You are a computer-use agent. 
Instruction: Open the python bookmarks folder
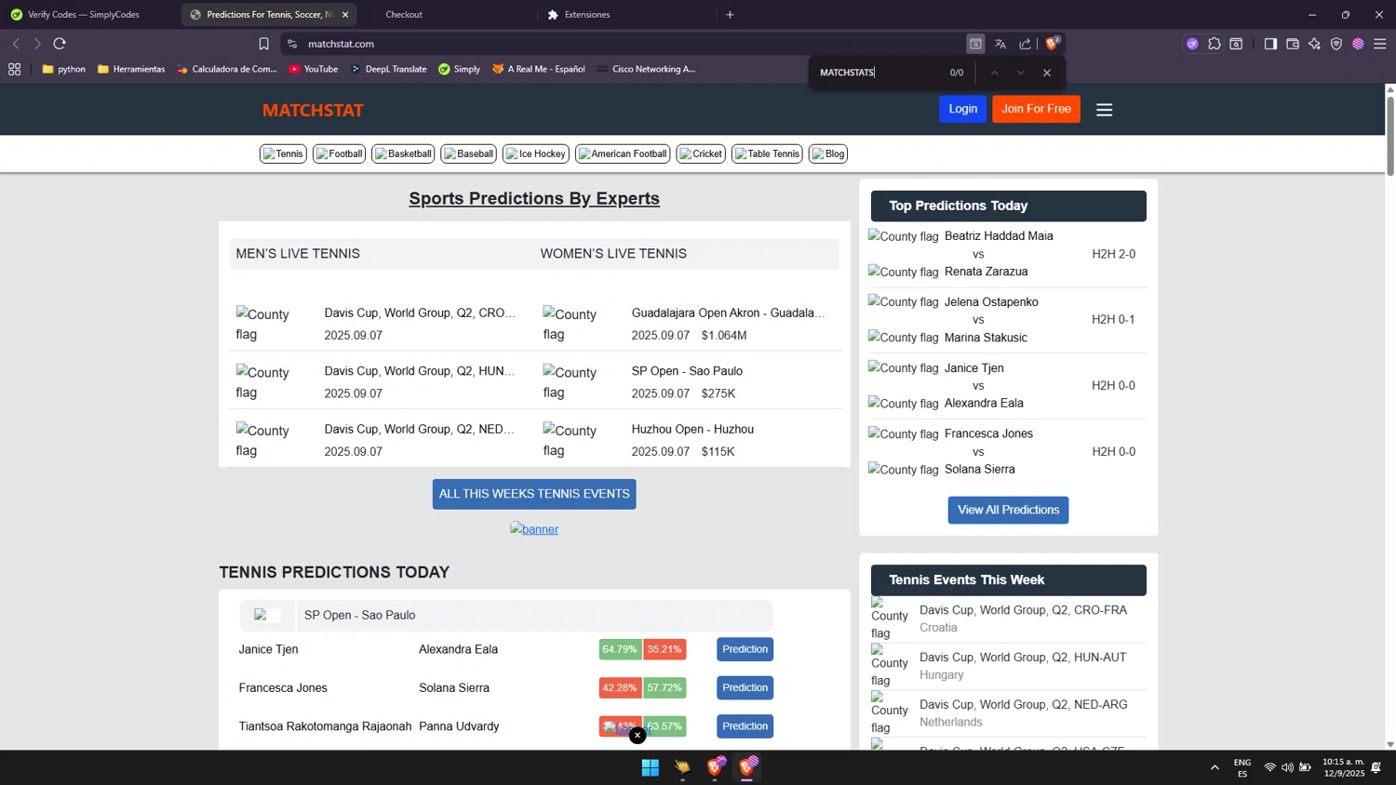point(63,69)
